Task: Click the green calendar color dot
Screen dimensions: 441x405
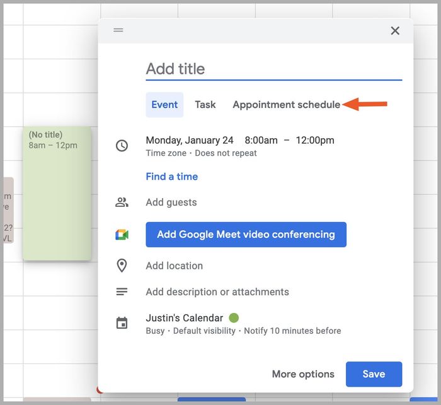Action: coord(234,318)
